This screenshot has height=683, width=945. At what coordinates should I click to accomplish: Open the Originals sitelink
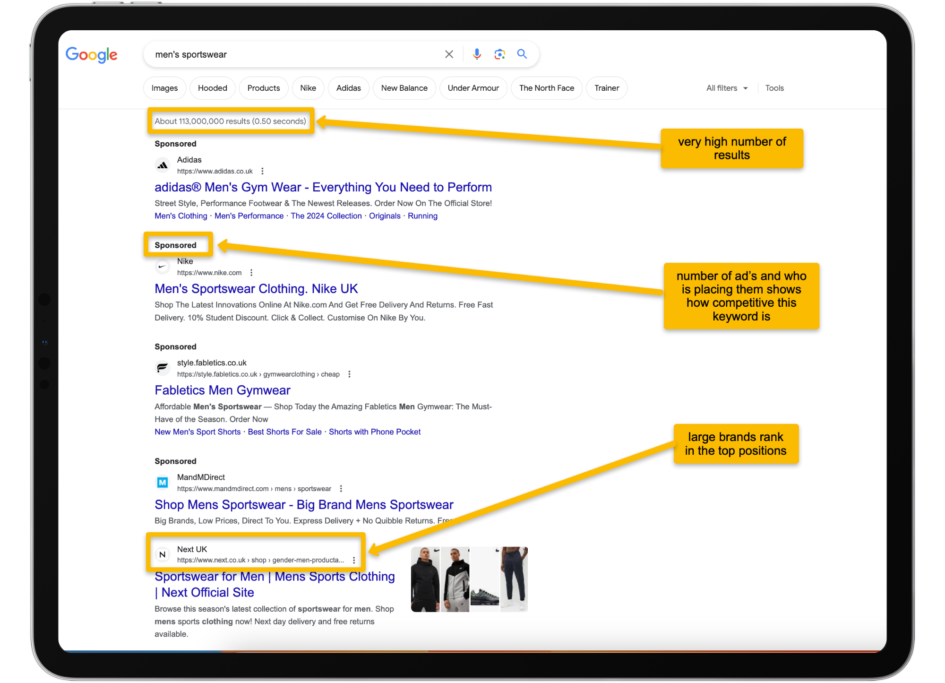(385, 216)
